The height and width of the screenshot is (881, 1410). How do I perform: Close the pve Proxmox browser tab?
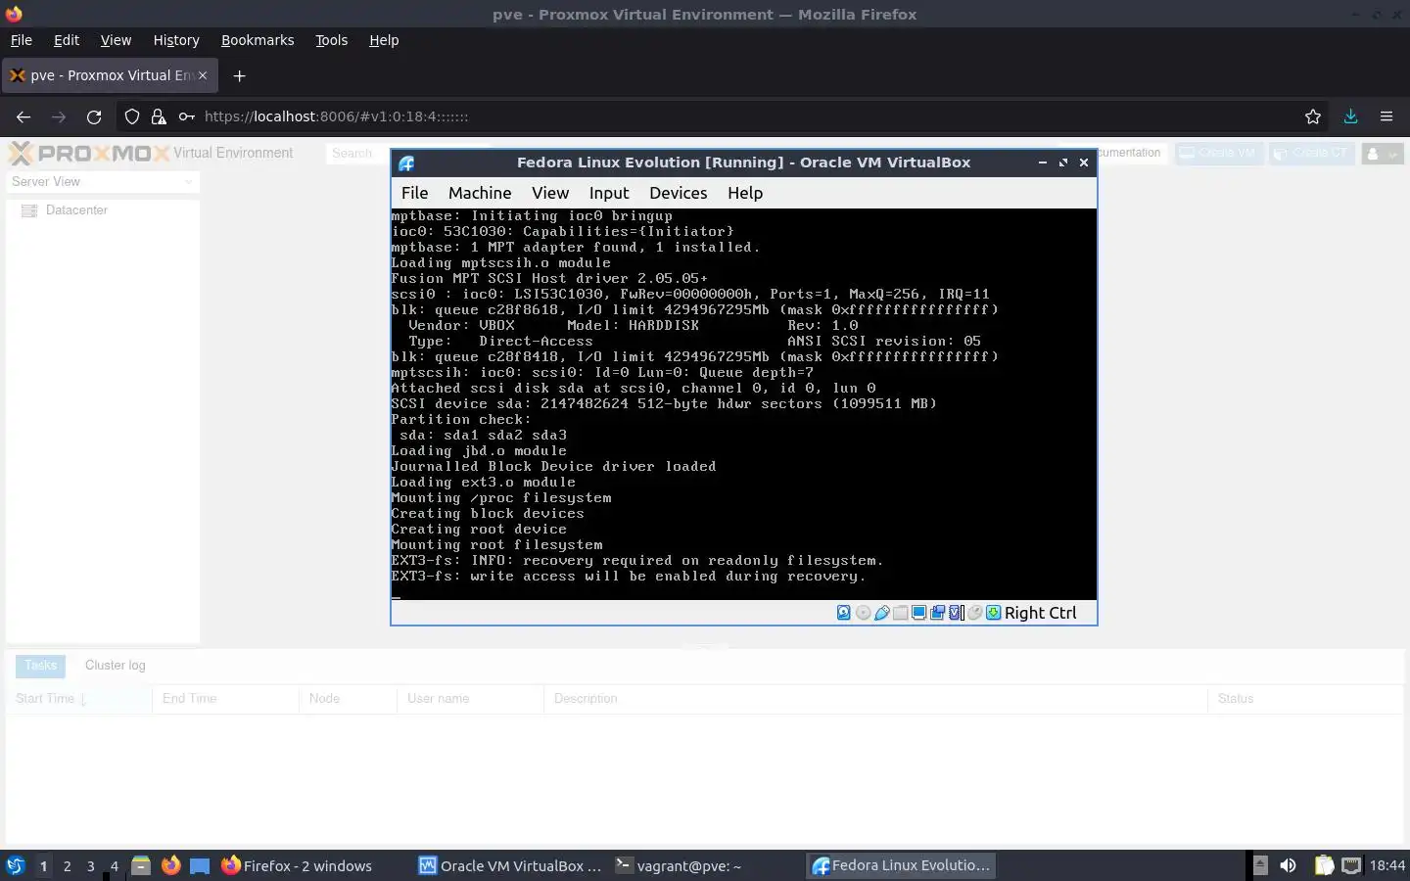point(203,75)
